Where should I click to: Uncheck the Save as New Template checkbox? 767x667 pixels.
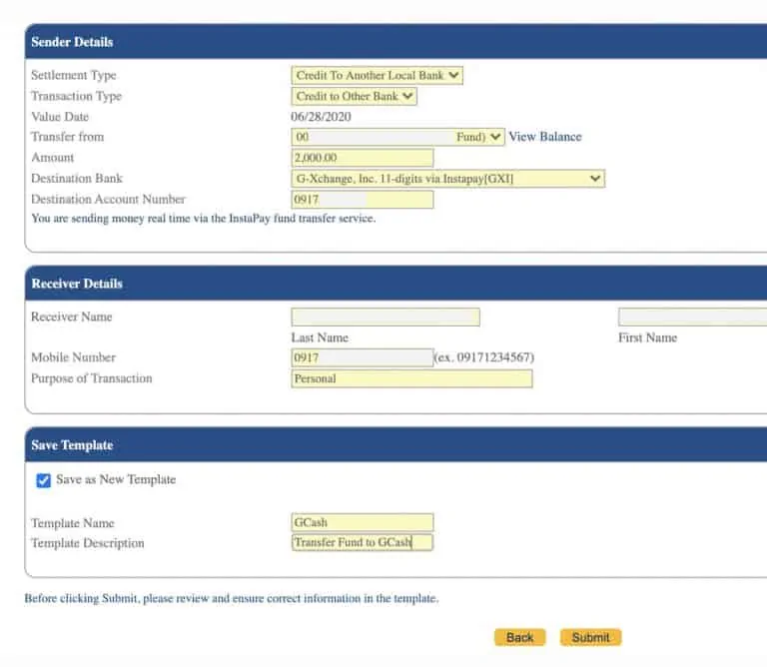[43, 480]
